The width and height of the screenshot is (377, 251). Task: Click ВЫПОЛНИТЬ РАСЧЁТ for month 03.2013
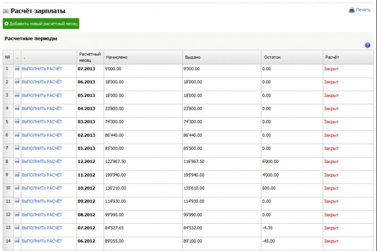pos(42,122)
